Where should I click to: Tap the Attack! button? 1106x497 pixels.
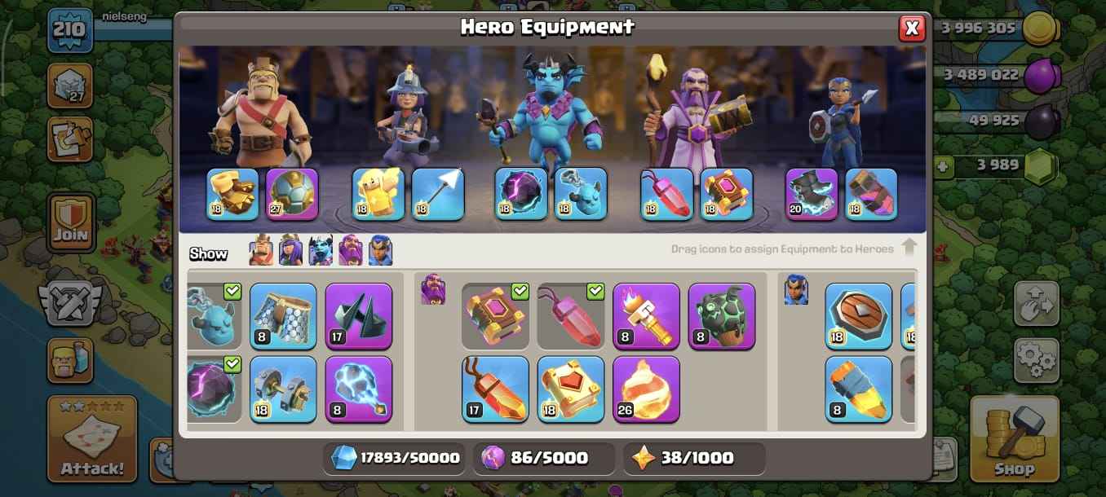(x=92, y=439)
